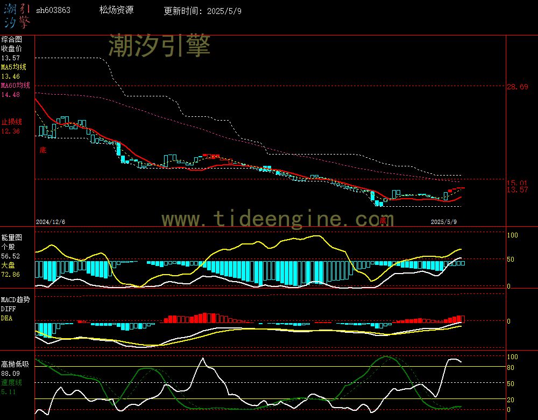Select the magenta MA60均线 label
538x420 pixels.
pos(16,85)
